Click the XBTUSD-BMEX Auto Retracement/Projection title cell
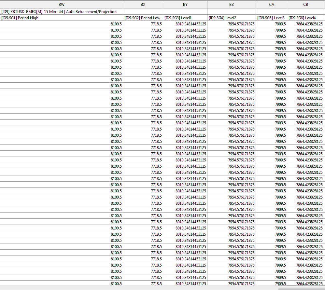325x290 pixels. point(61,12)
